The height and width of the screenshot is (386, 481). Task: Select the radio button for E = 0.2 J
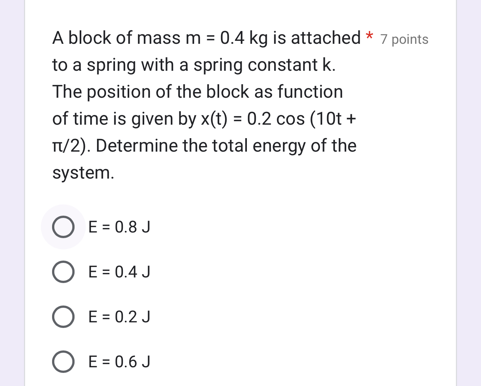click(63, 317)
